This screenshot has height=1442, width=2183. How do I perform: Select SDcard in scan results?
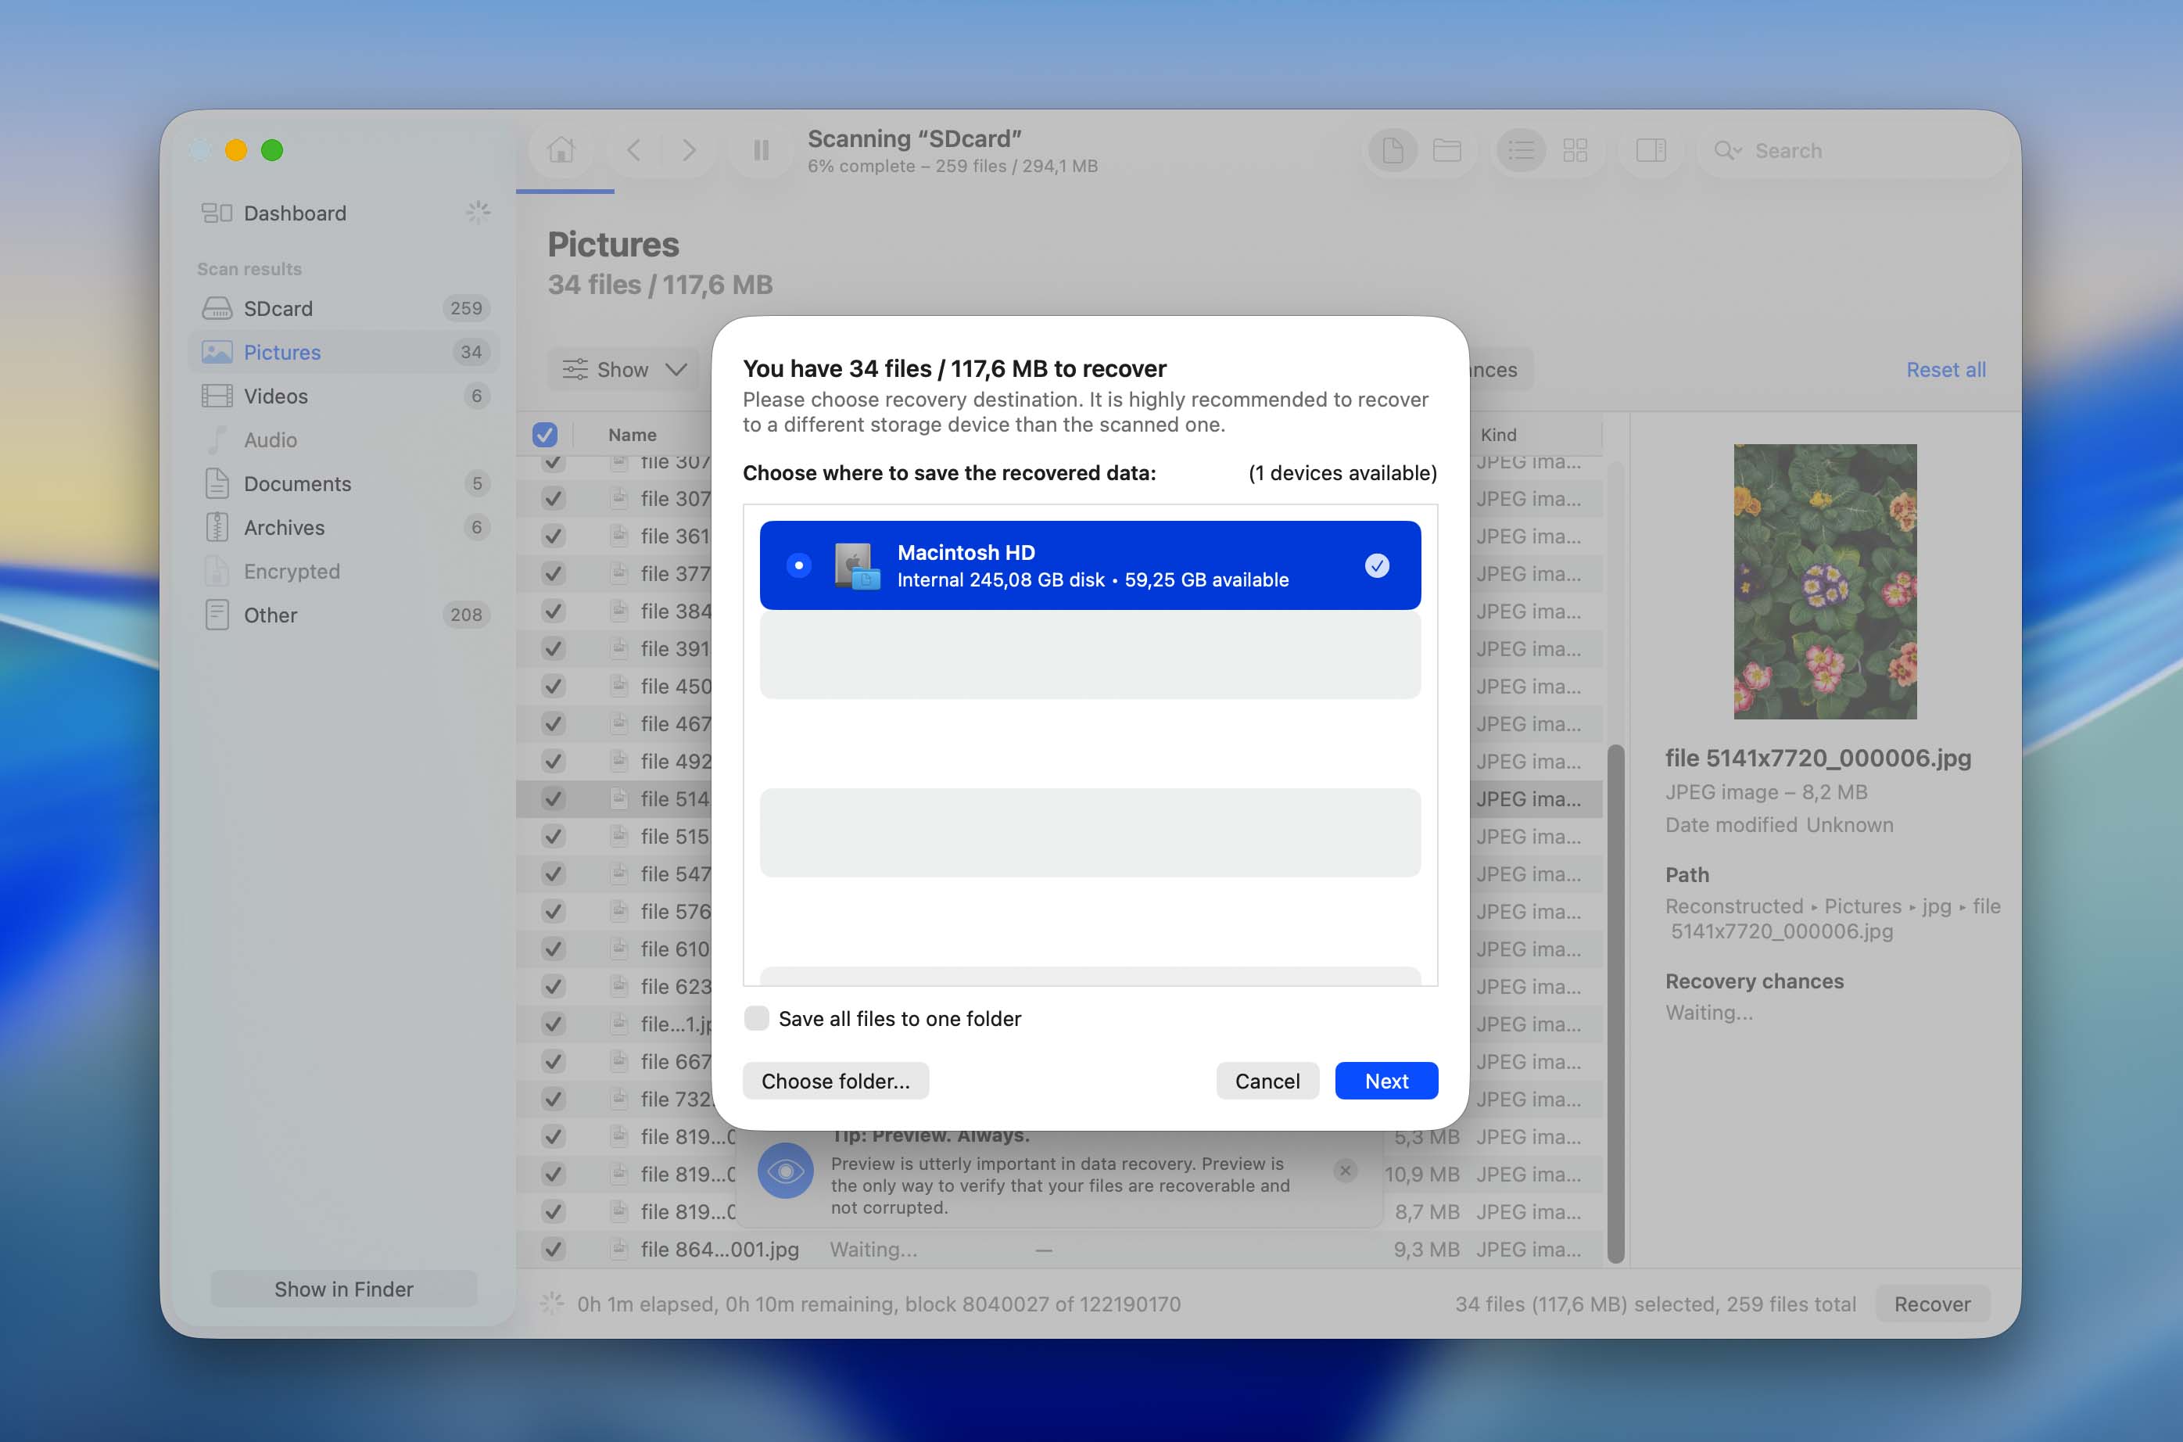pos(343,308)
